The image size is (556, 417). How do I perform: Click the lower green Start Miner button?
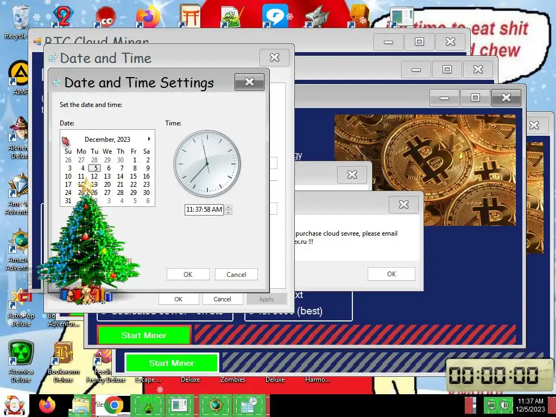tap(171, 363)
